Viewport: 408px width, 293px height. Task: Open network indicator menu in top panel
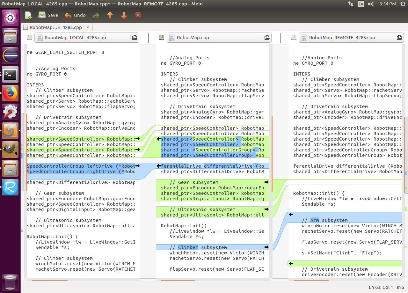351,4
